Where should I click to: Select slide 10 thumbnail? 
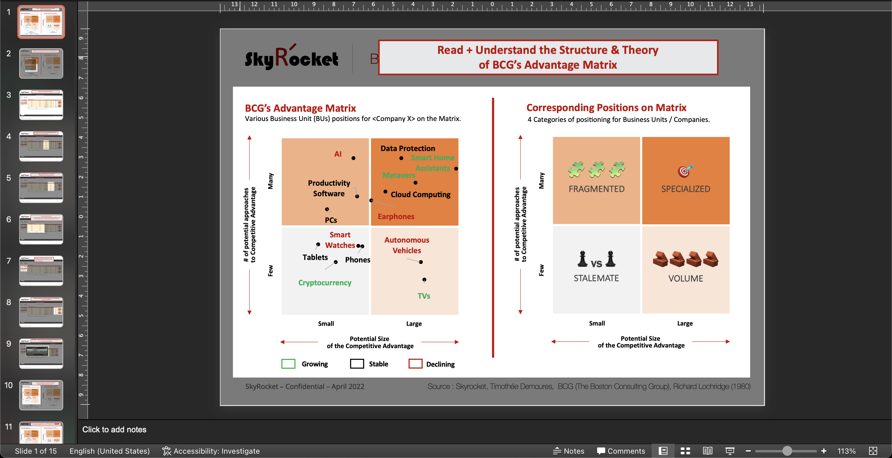[x=41, y=395]
